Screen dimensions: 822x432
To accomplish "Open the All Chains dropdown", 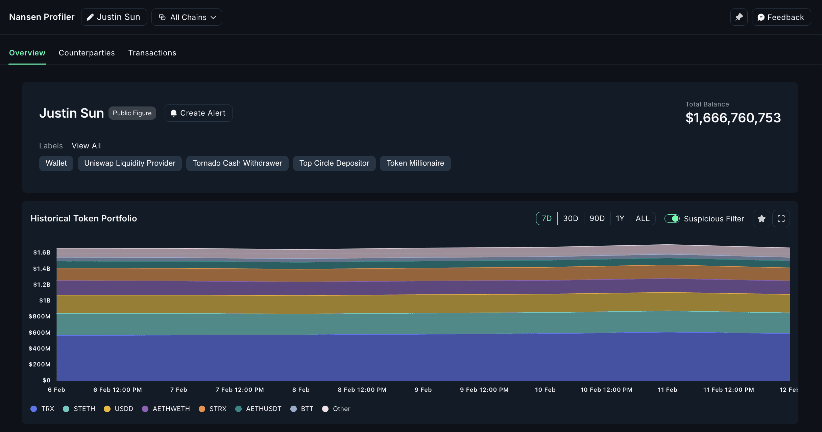I will tap(187, 17).
